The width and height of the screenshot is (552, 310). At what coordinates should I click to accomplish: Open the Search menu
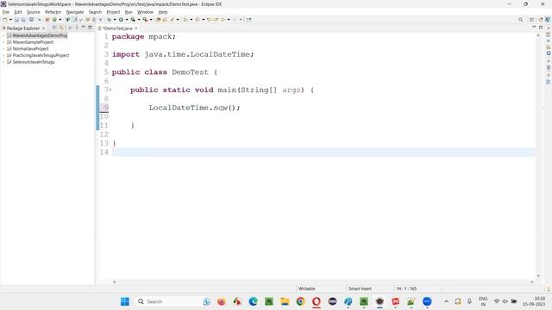[x=95, y=12]
